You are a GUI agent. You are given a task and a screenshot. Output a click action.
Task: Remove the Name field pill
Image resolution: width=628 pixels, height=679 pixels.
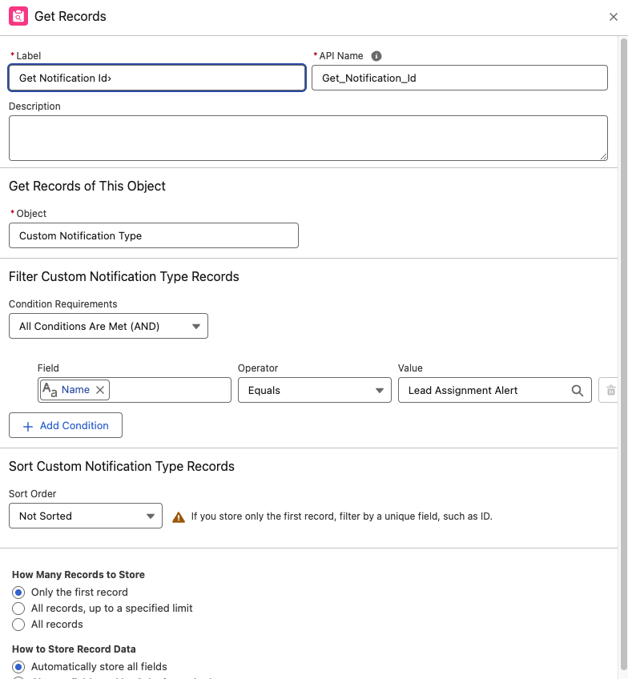click(100, 390)
